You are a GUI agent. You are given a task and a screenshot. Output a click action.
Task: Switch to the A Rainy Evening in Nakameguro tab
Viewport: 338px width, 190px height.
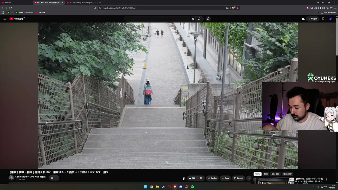[81, 3]
